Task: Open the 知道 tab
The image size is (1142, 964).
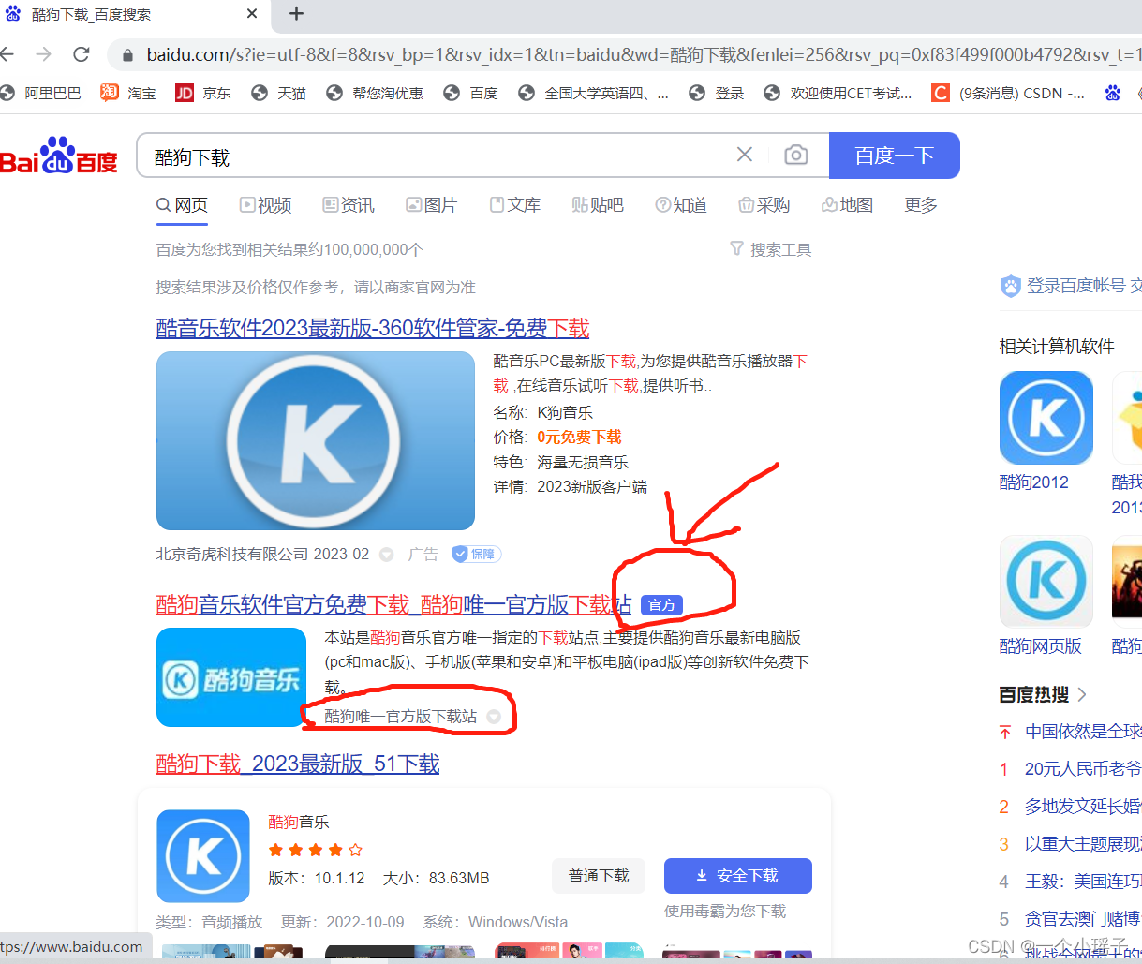Action: (681, 205)
